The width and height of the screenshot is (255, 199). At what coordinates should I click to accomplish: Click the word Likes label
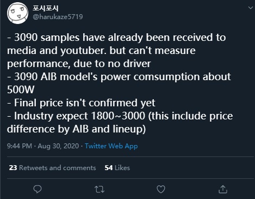coord(122,168)
